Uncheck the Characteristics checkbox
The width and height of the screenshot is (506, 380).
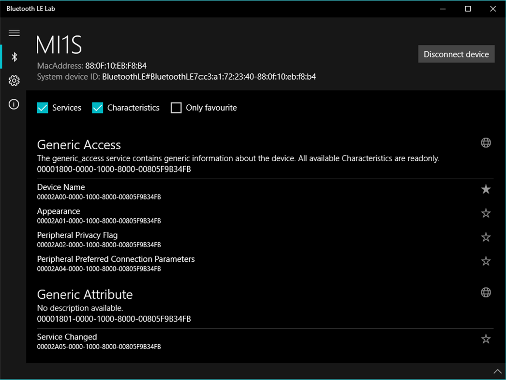[x=97, y=108]
